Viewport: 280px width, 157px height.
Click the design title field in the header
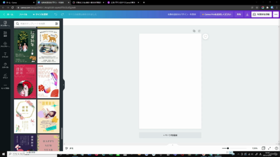coord(182,14)
